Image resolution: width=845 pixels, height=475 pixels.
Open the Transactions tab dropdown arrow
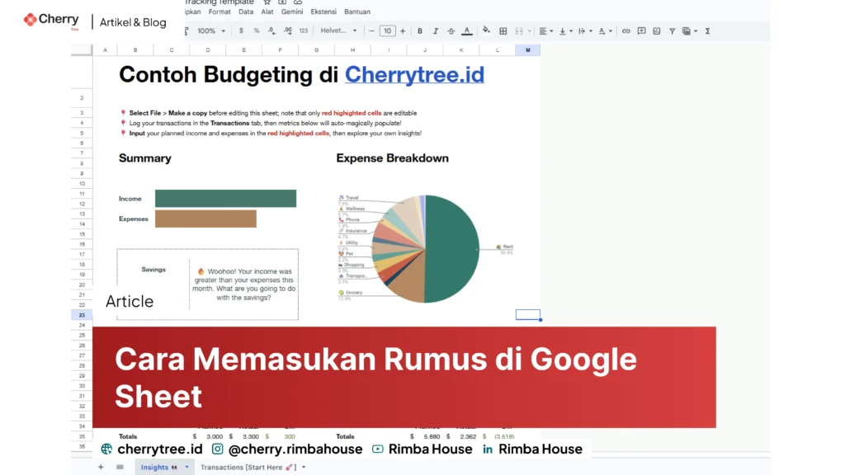(304, 467)
